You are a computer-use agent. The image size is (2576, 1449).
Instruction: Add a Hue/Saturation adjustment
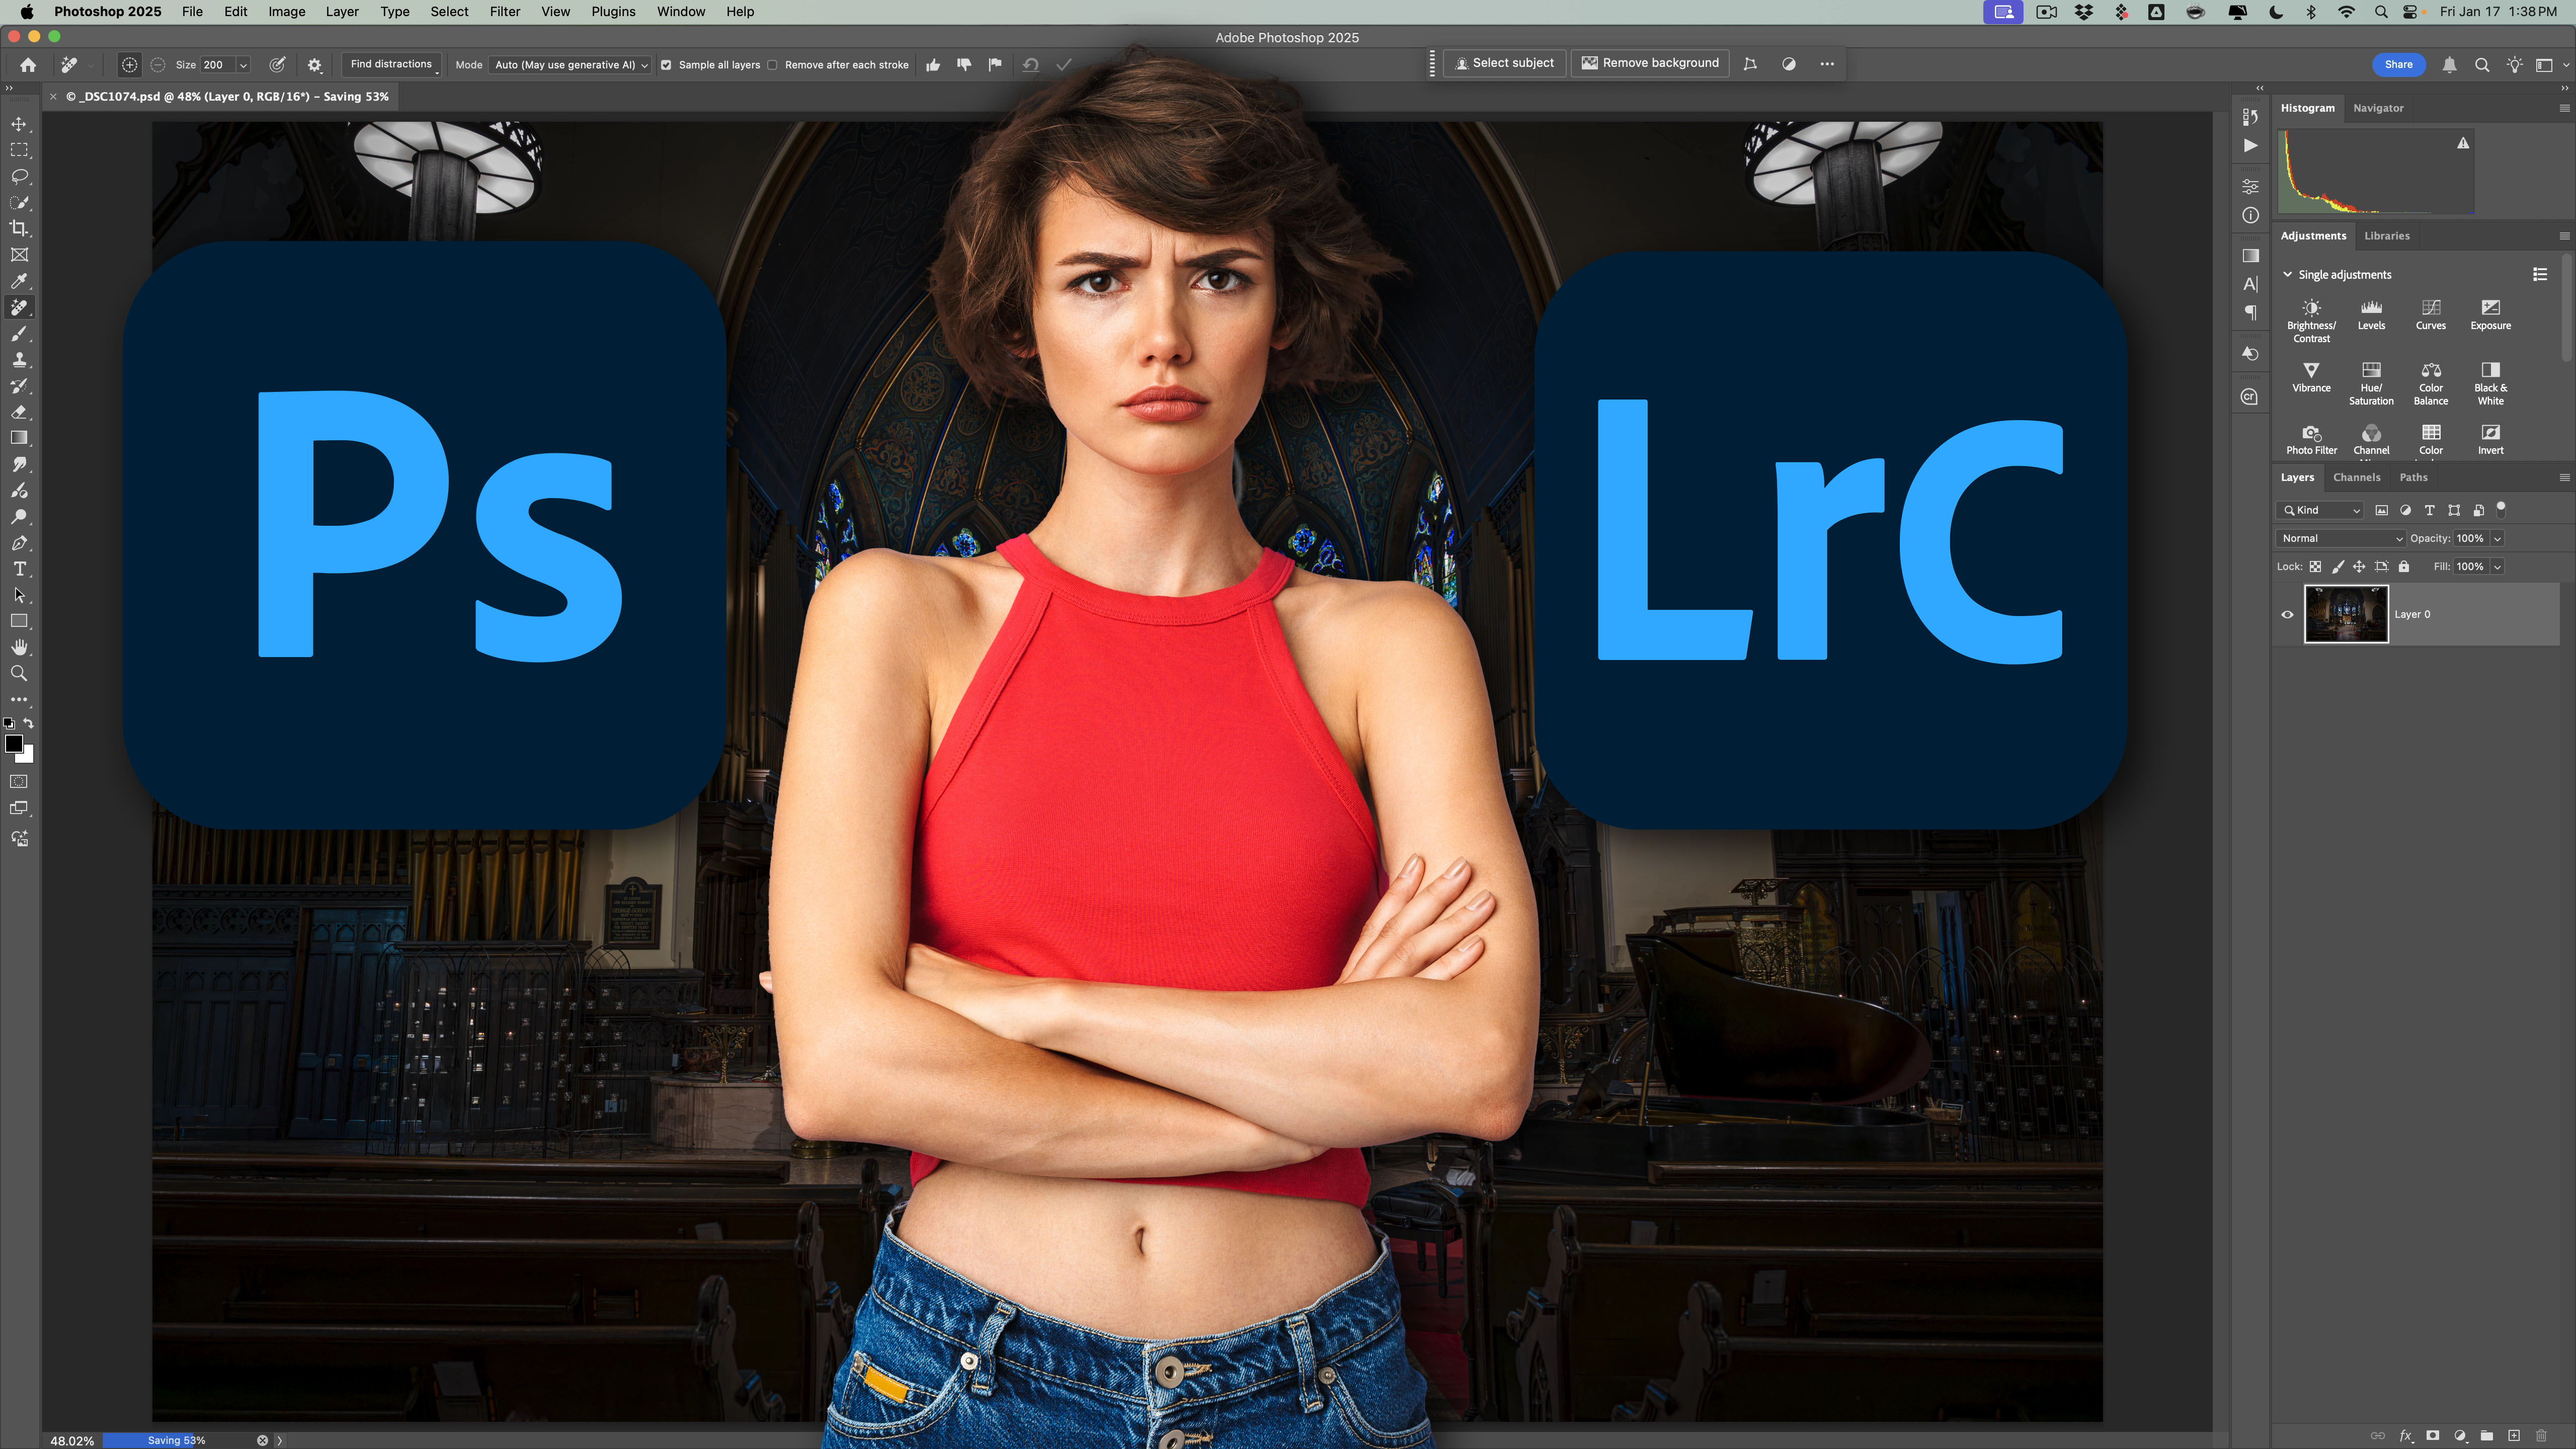[x=2370, y=383]
